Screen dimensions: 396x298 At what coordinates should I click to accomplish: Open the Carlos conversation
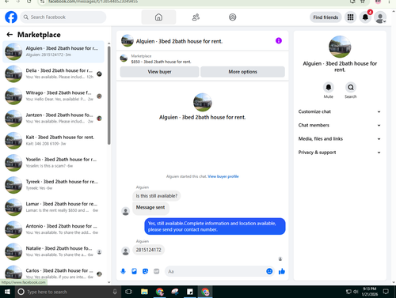pyautogui.click(x=53, y=273)
